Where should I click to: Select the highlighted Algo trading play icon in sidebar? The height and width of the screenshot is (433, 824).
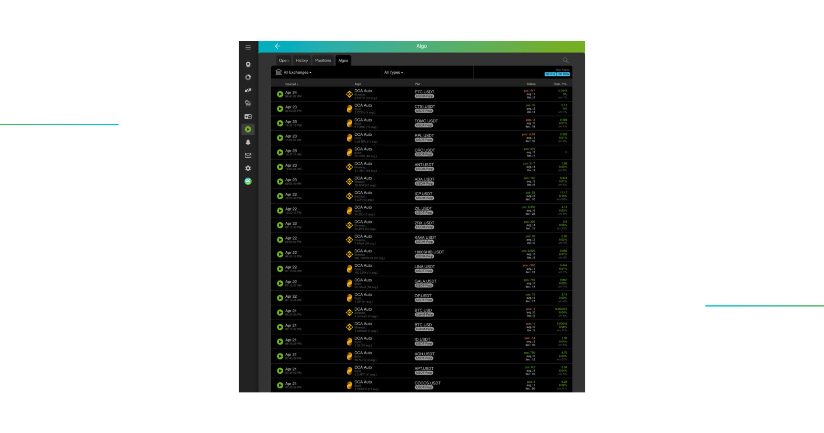tap(248, 129)
